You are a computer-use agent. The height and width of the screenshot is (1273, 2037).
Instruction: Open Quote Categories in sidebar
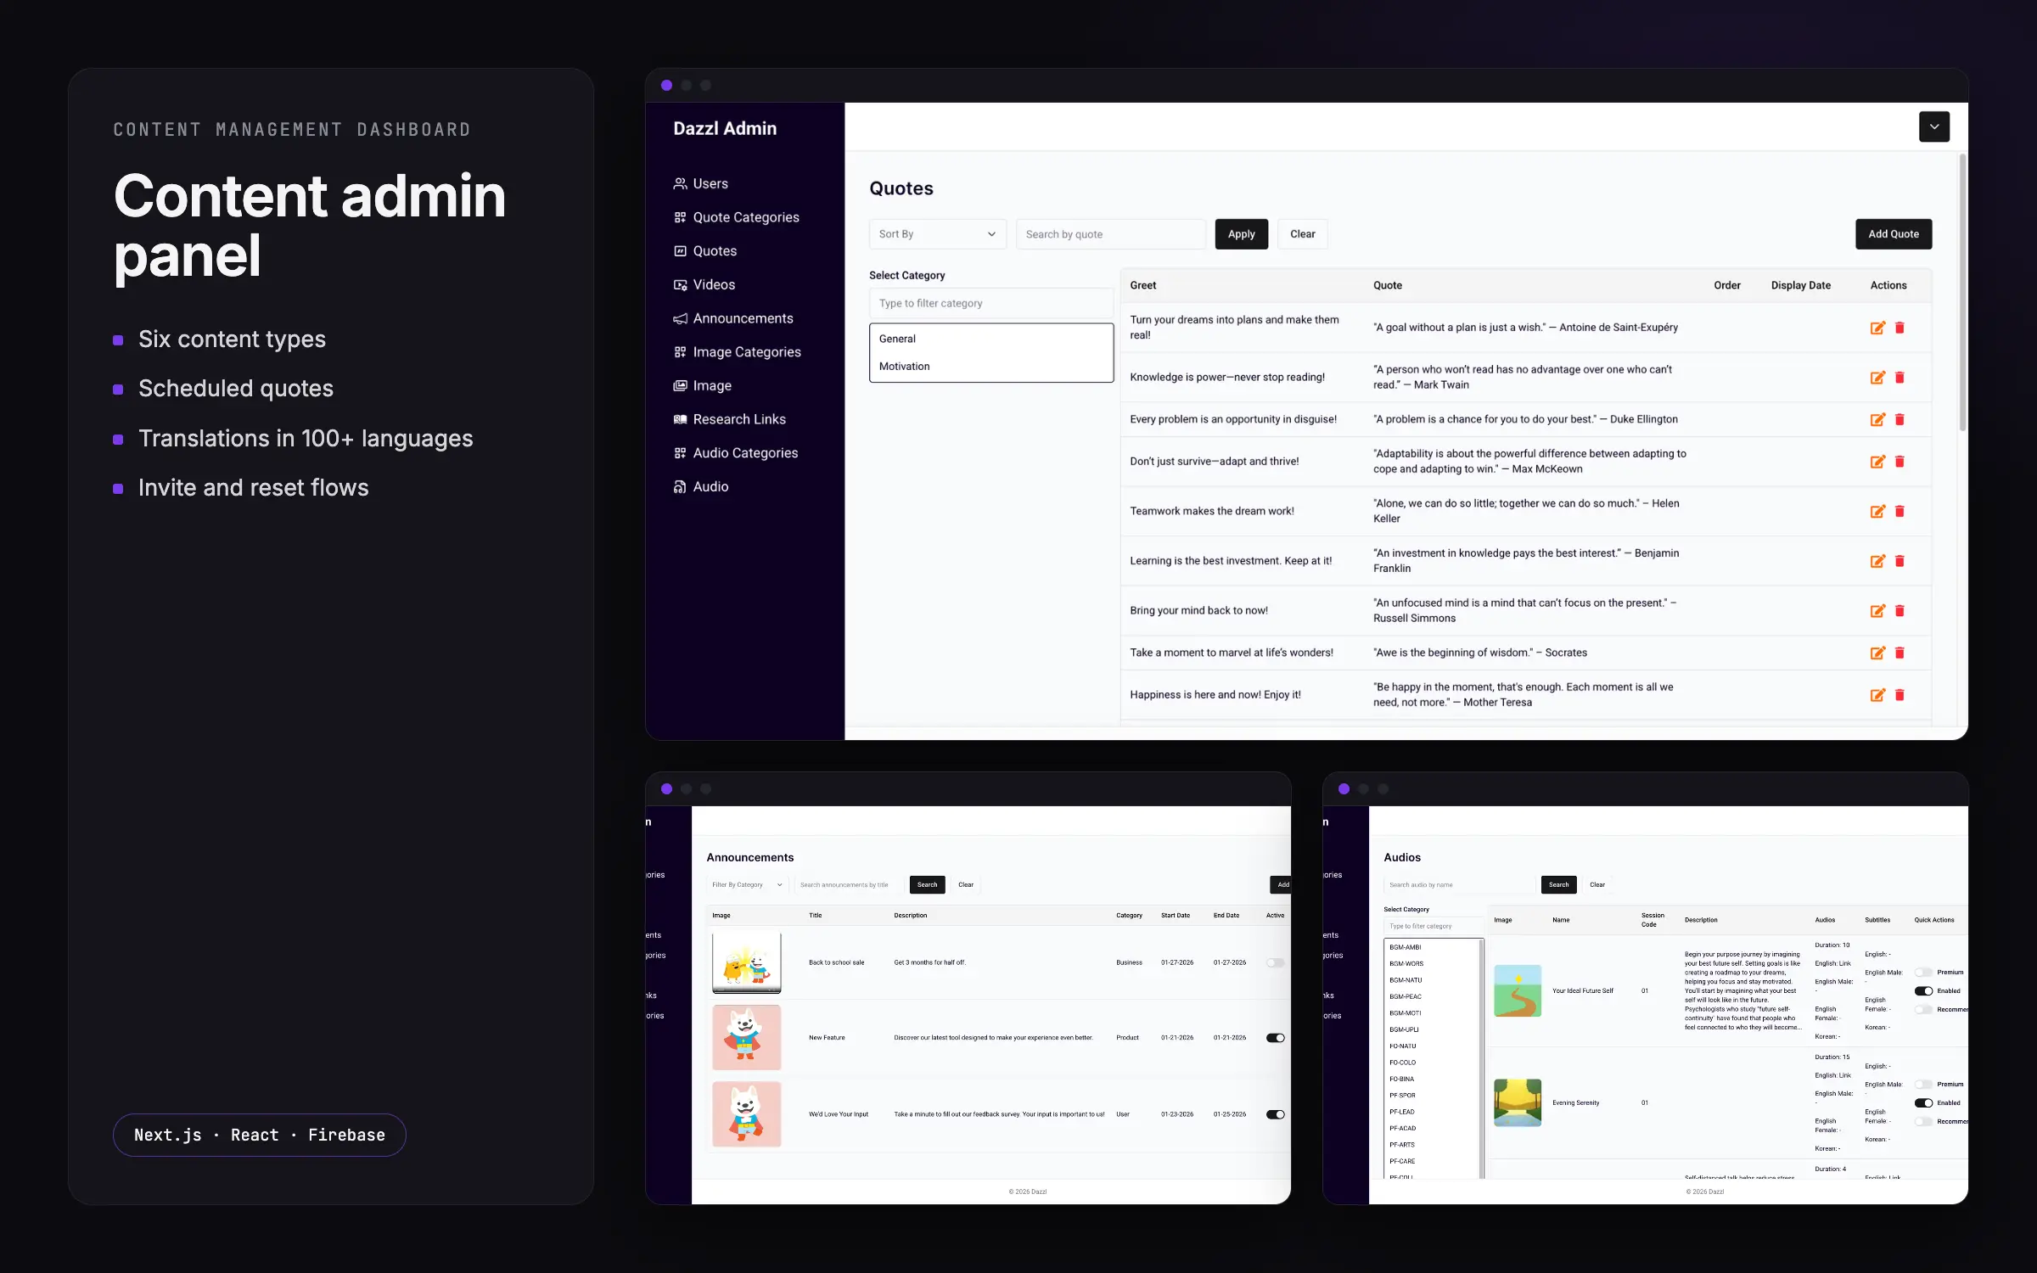[736, 217]
